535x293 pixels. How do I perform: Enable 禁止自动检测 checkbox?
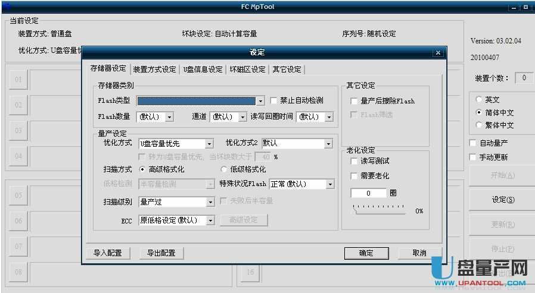(x=274, y=100)
